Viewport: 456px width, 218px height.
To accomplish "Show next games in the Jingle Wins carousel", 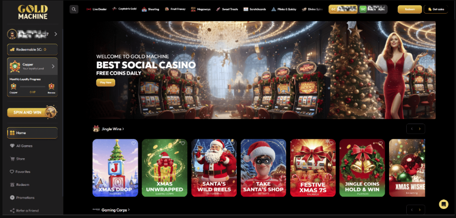I will (x=420, y=129).
